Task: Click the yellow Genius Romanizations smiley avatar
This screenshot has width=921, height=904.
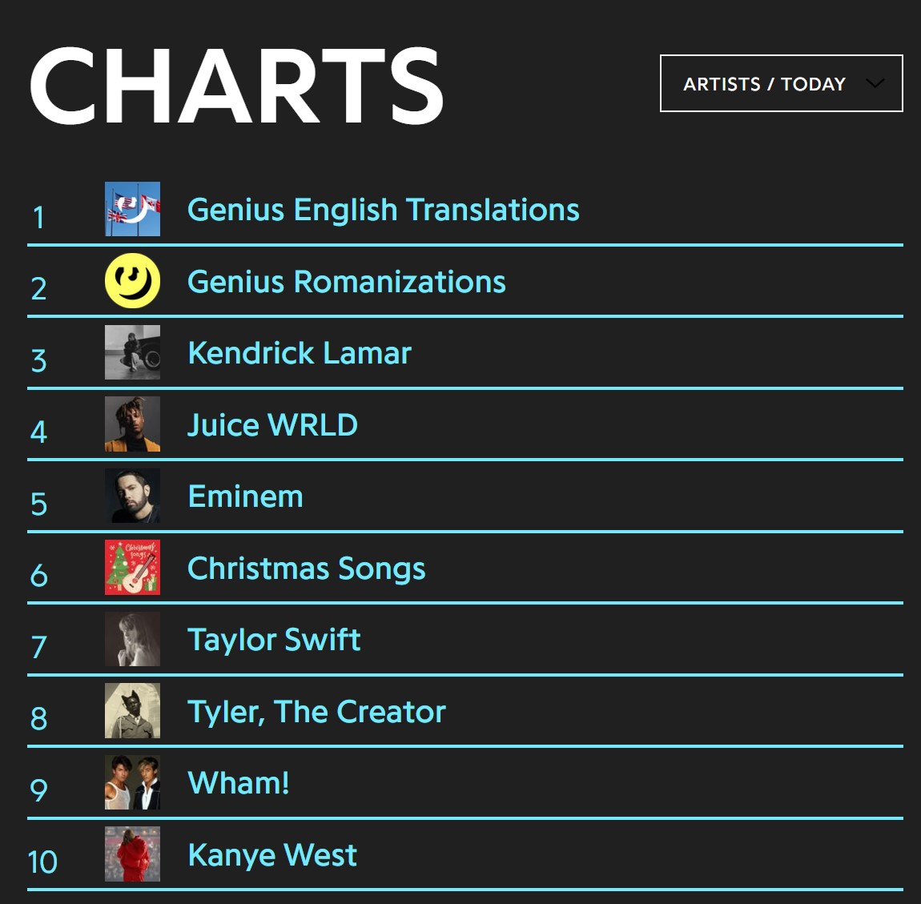Action: click(x=132, y=281)
